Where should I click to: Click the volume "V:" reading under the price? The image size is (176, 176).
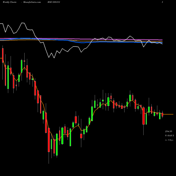(169, 136)
